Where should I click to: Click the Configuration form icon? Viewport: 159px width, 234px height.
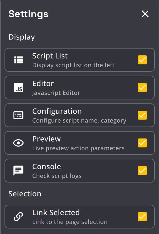18,115
